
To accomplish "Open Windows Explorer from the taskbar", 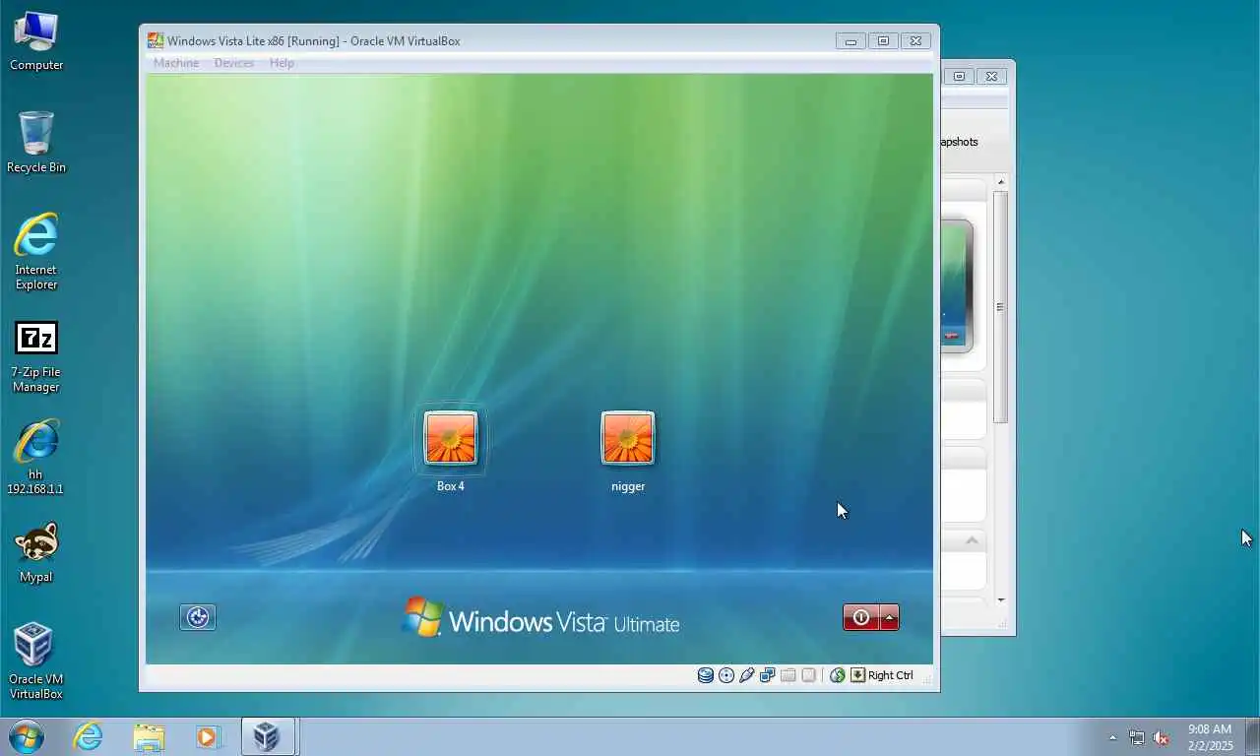I will click(149, 736).
